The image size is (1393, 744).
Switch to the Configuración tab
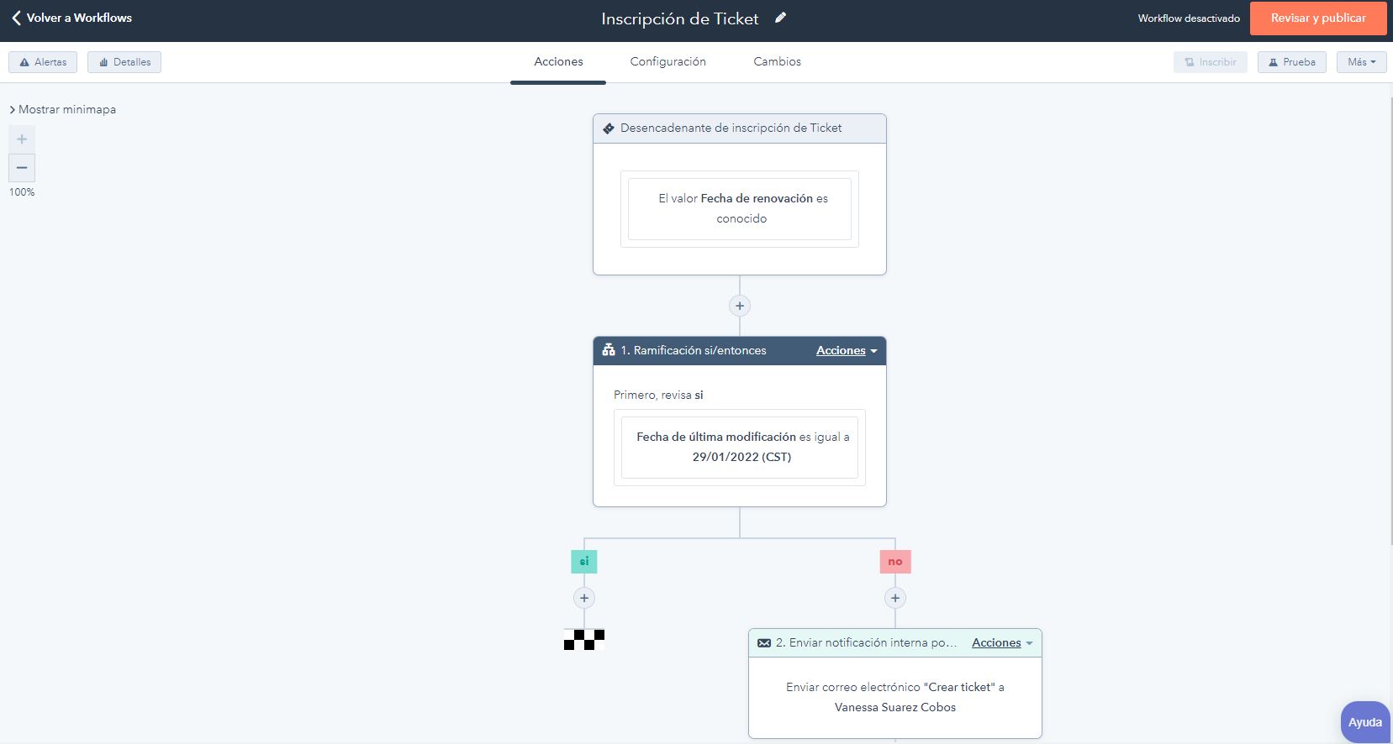click(668, 61)
